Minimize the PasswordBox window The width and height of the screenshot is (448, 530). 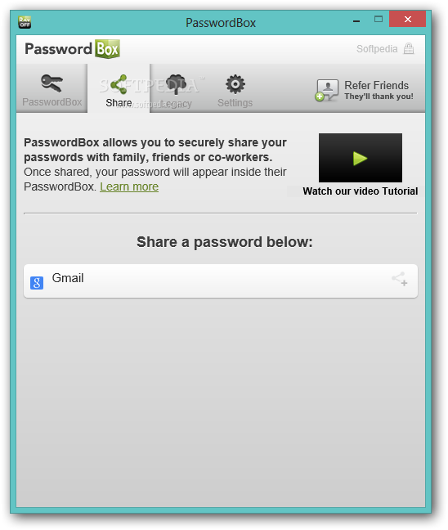(356, 21)
